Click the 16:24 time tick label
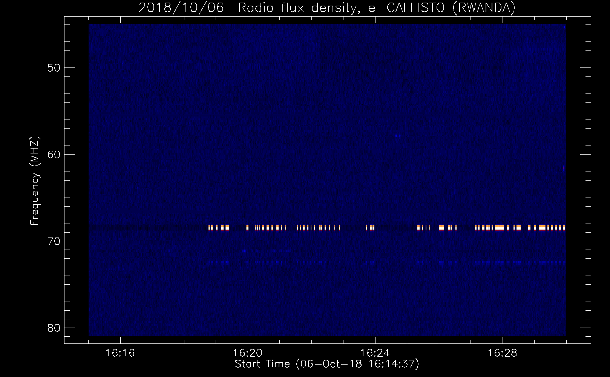 (x=375, y=353)
